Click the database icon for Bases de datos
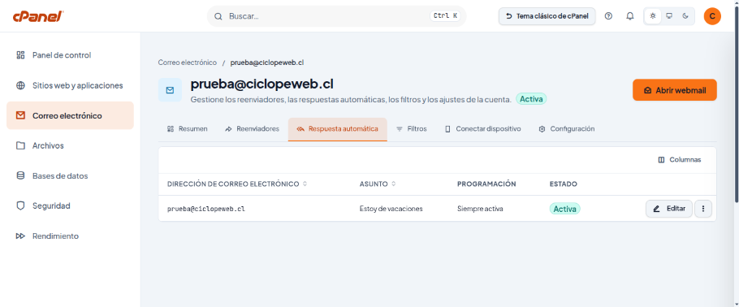This screenshot has height=307, width=739. (x=20, y=176)
